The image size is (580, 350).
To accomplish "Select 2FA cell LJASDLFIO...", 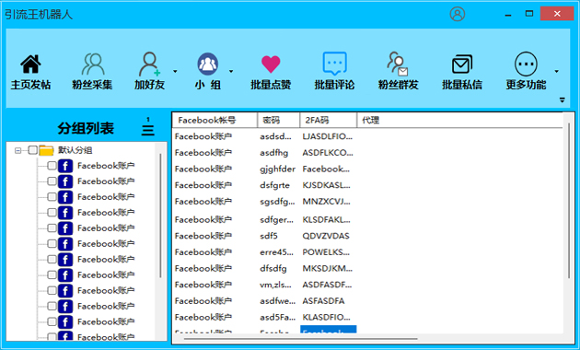I will pos(328,136).
